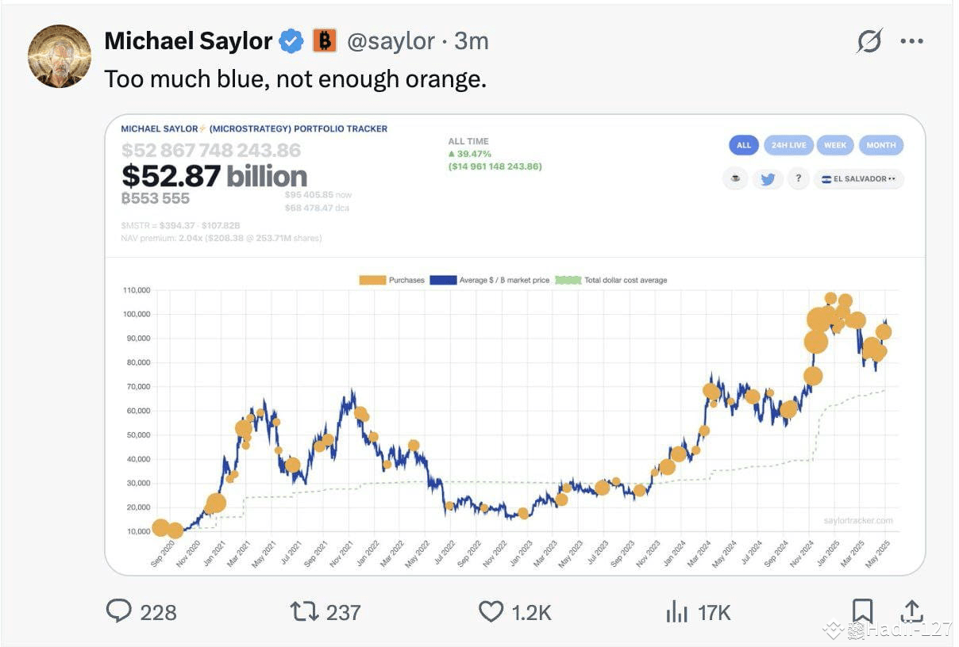Toggle Total dollar cost average legend

tap(611, 280)
